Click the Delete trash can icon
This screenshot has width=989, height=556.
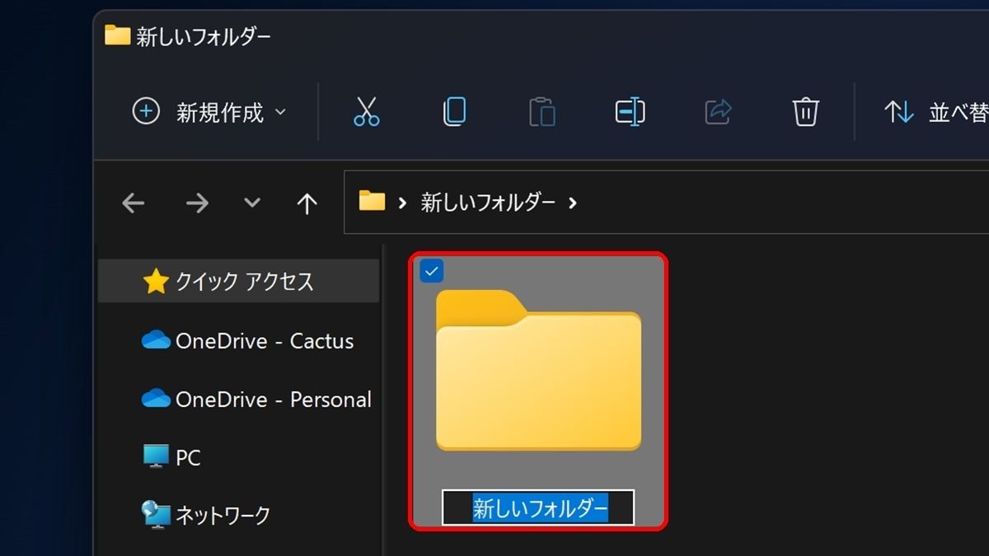[x=805, y=111]
